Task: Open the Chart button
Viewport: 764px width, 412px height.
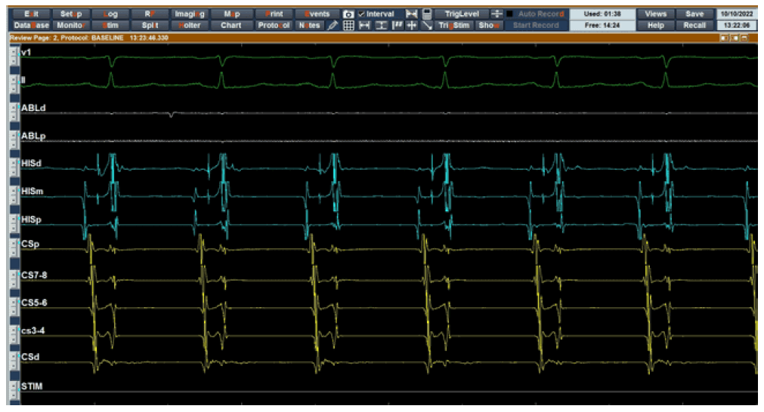Action: tap(231, 26)
